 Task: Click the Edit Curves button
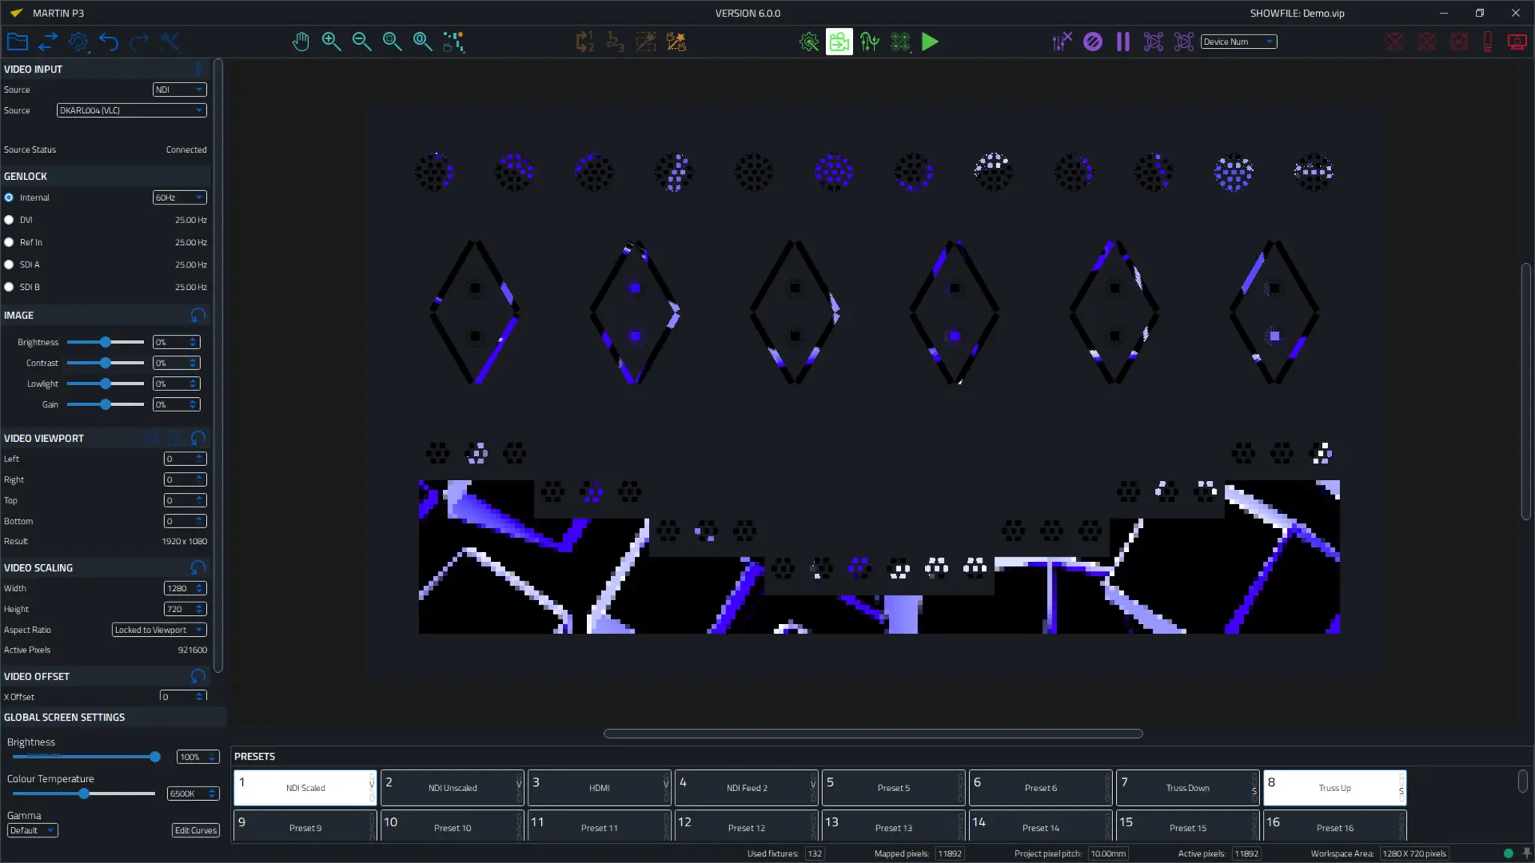[196, 830]
